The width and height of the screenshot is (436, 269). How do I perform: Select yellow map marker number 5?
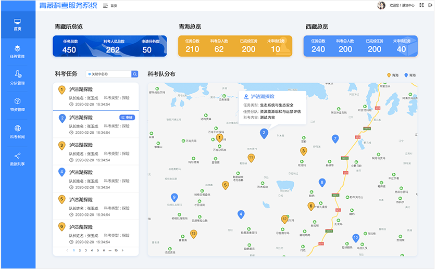(x=226, y=185)
